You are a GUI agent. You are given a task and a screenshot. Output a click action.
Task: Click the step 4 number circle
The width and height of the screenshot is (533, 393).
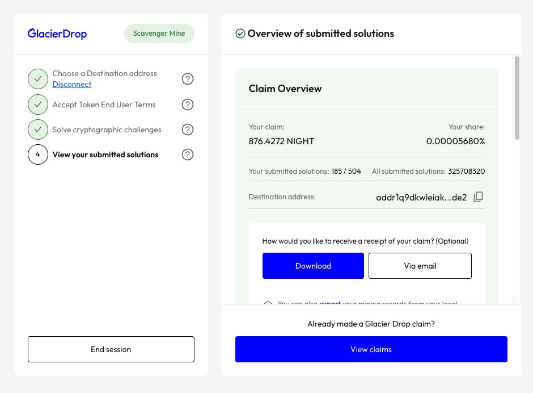37,154
